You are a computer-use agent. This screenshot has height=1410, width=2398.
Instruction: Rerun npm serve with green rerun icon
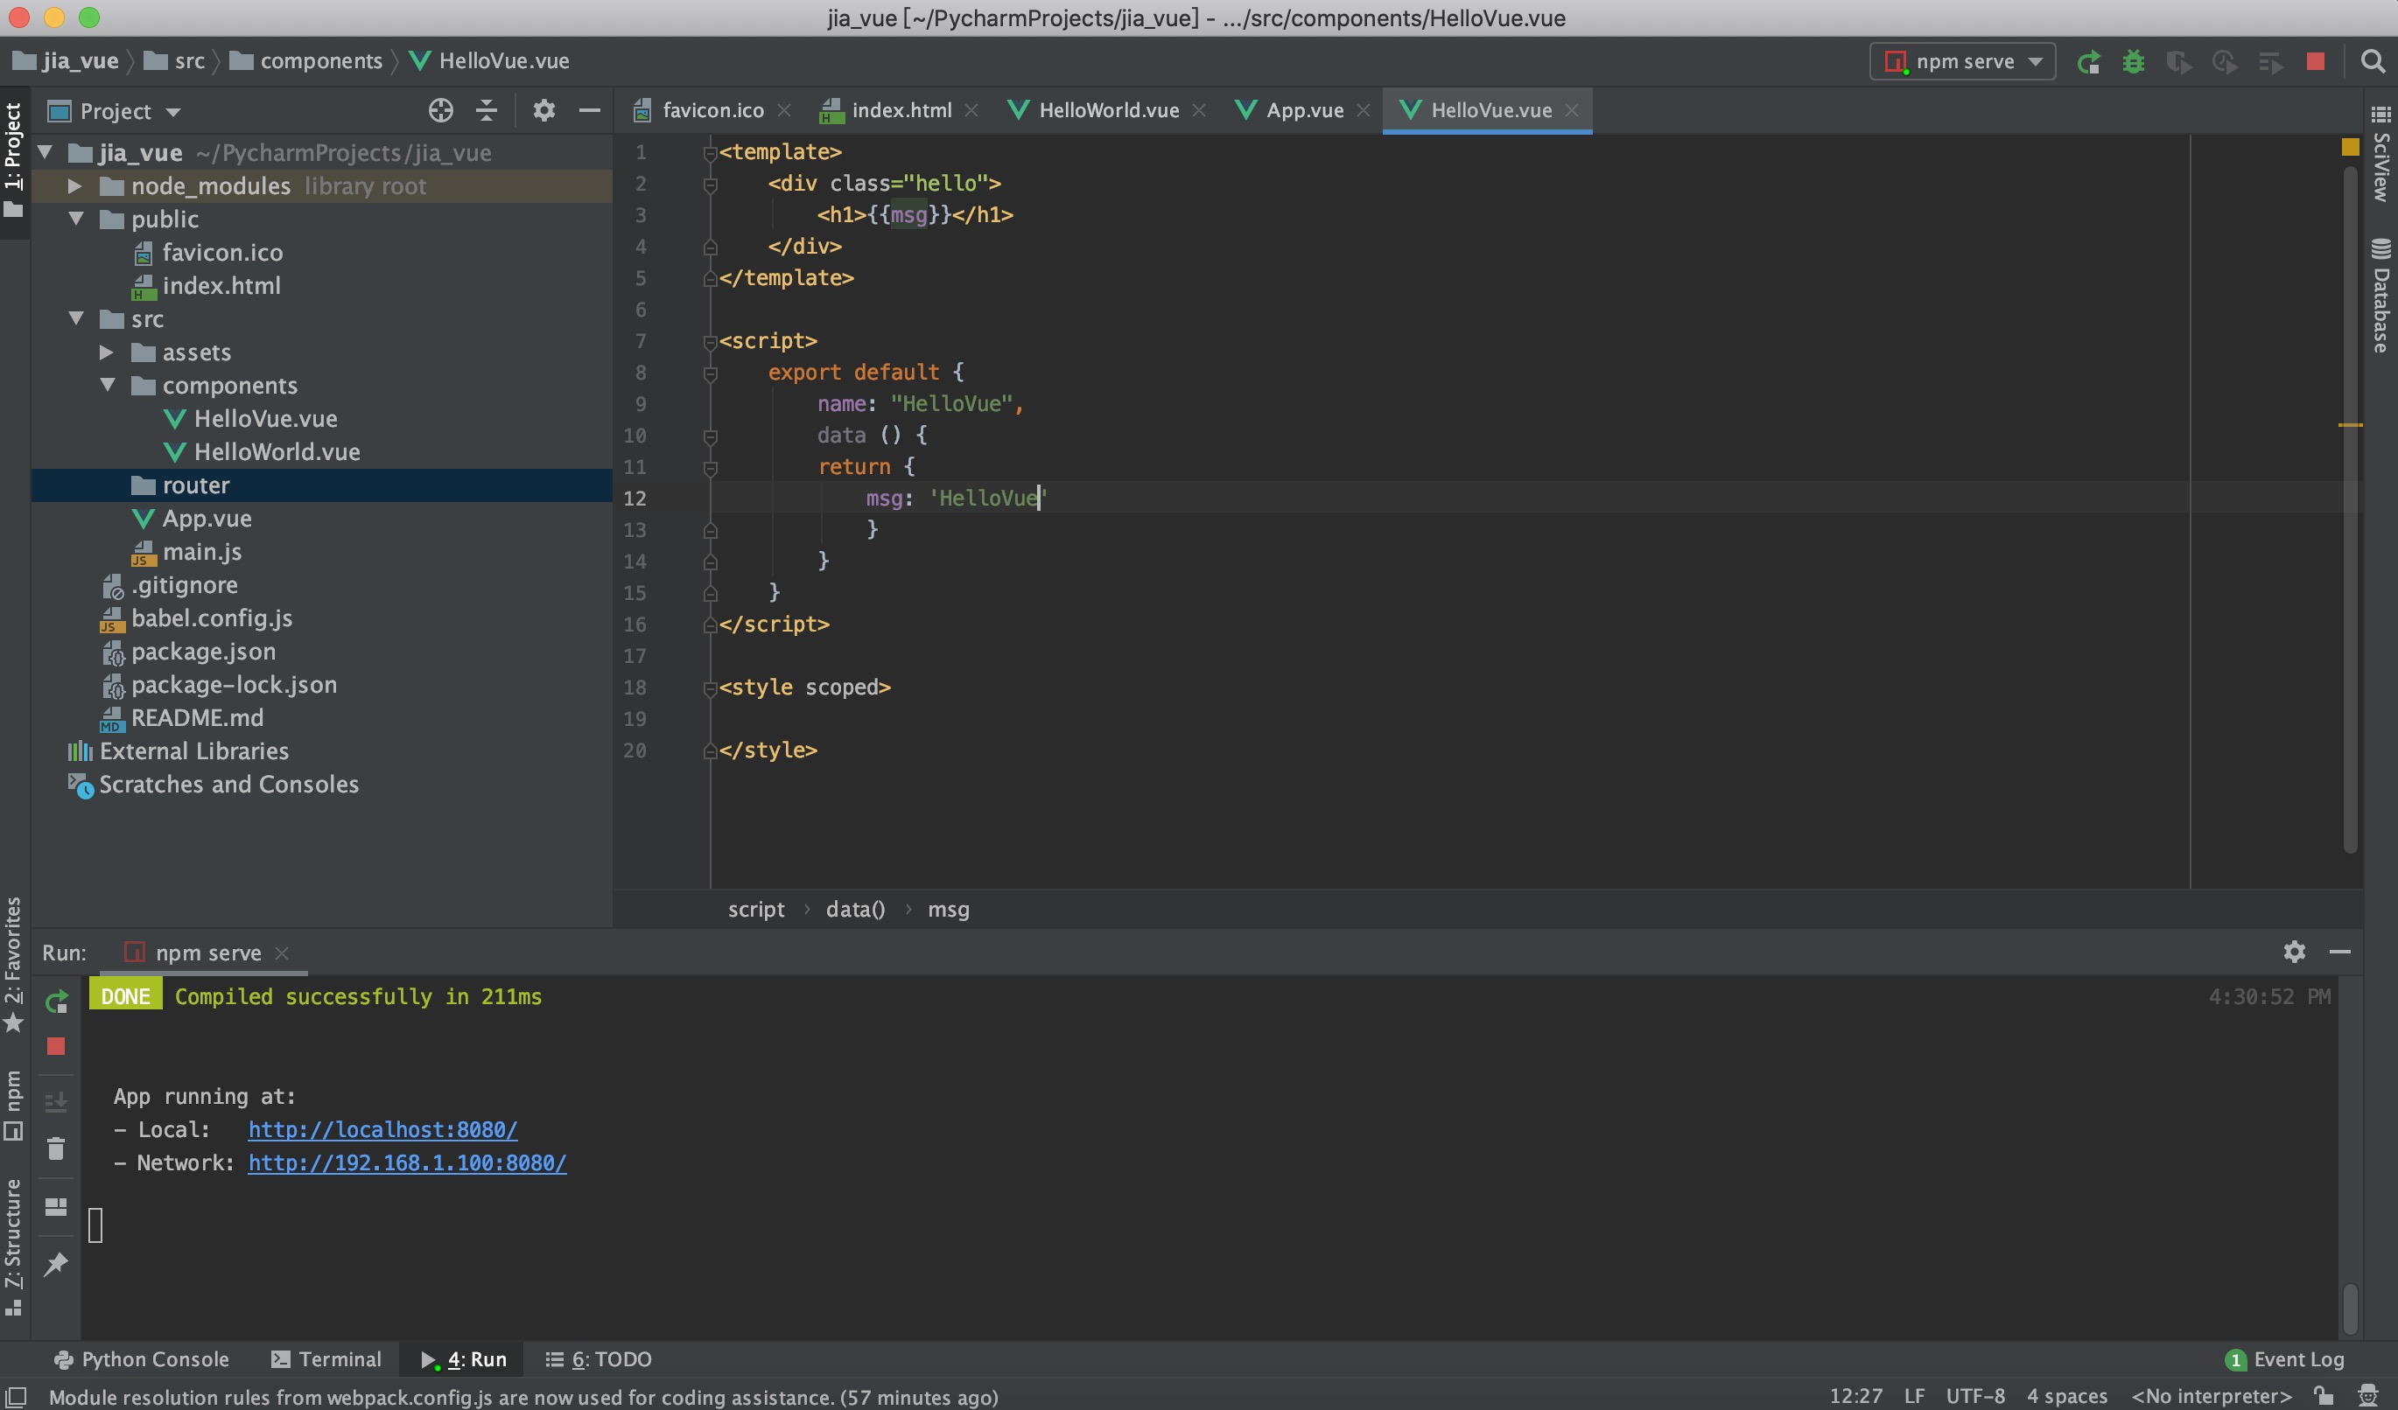click(x=56, y=1002)
